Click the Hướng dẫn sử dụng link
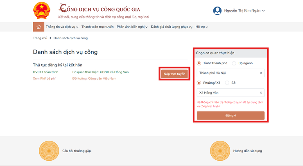This screenshot has height=166, width=303. (248, 151)
